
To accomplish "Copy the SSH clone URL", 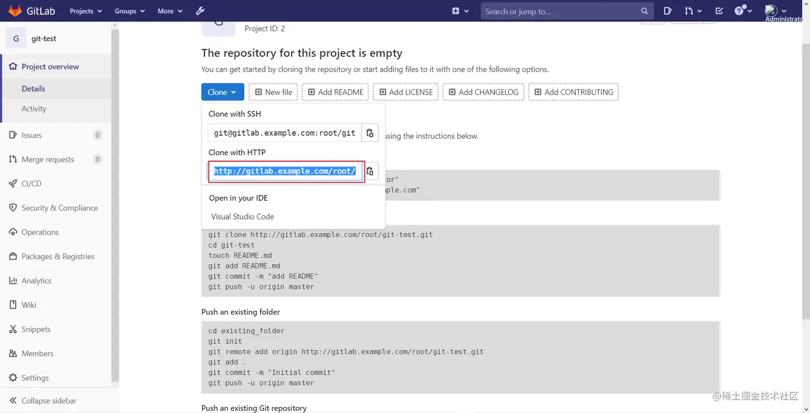I will [370, 133].
